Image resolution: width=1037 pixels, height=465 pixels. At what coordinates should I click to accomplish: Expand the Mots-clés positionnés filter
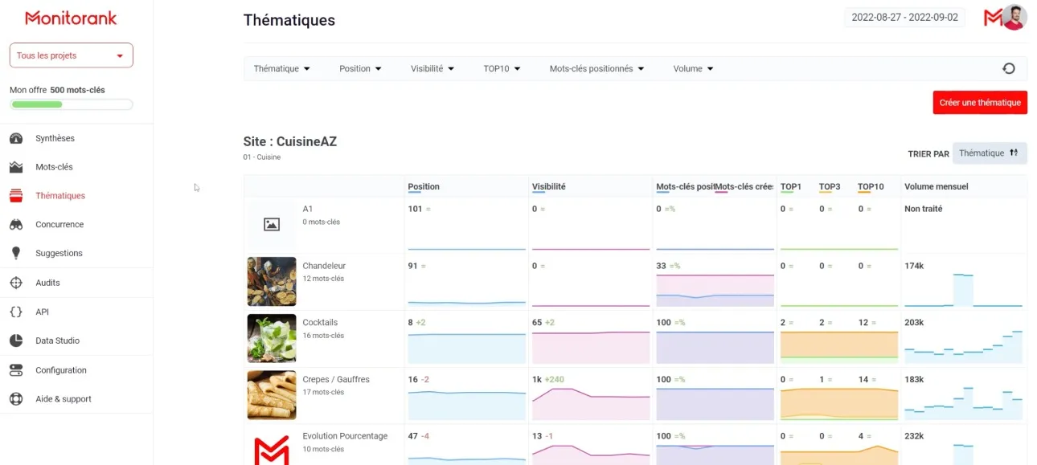[x=596, y=69]
